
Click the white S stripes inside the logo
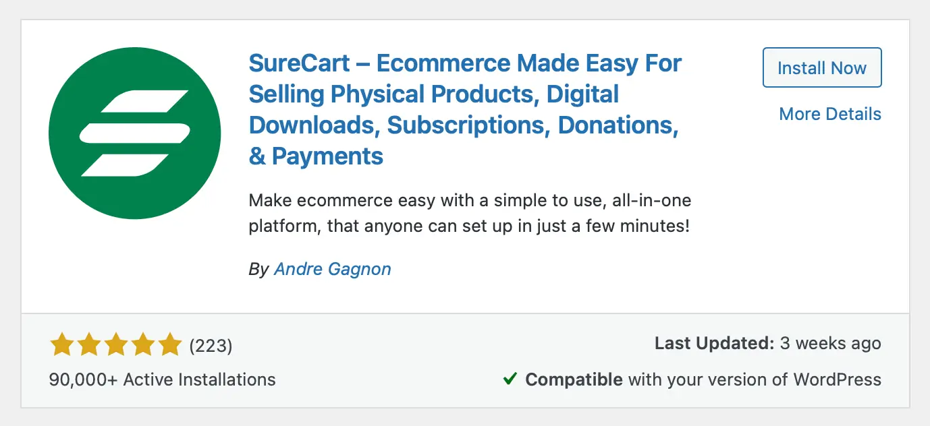click(x=136, y=133)
